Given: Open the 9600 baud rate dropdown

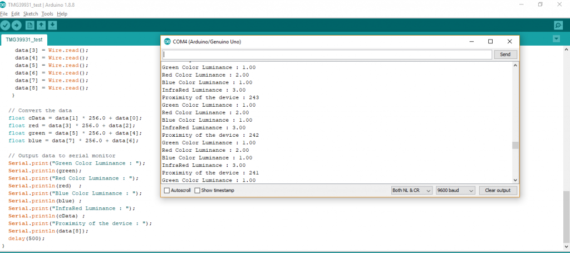Looking at the screenshot, I should coord(455,190).
